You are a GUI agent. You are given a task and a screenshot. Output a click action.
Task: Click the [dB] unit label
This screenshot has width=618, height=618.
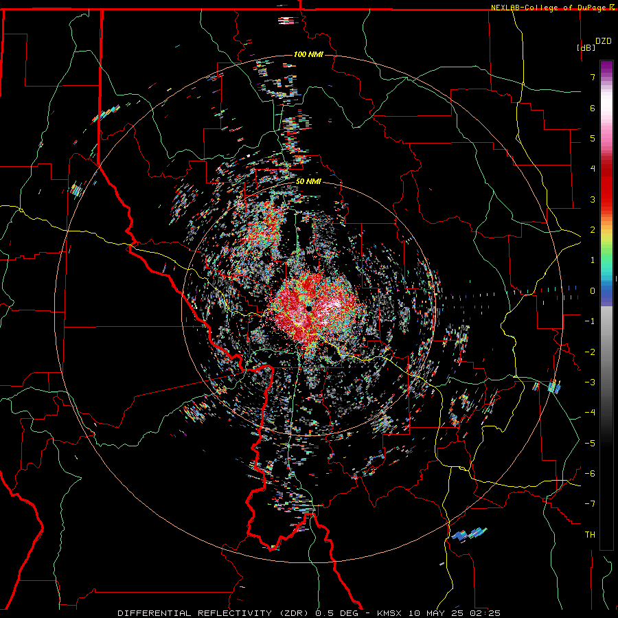pyautogui.click(x=586, y=47)
